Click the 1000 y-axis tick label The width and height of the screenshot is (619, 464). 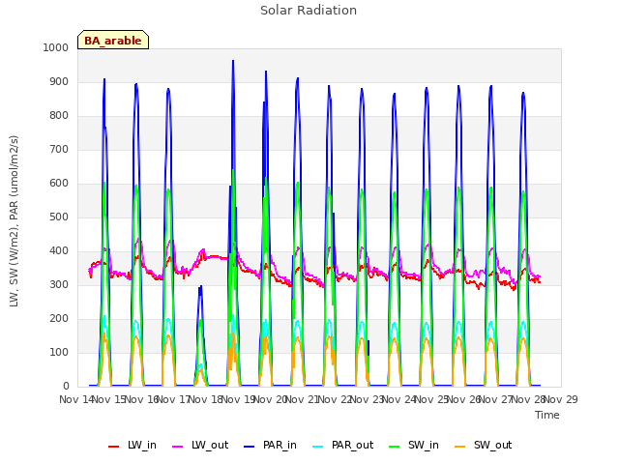(56, 47)
